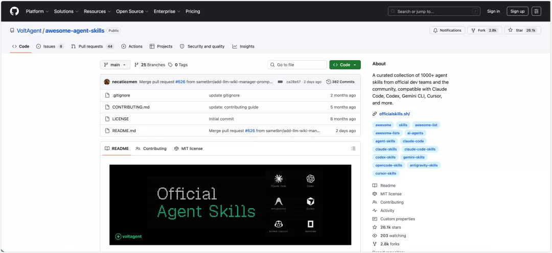Open the CONTRIBUTING.md file name
This screenshot has height=253, width=552.
(131, 107)
